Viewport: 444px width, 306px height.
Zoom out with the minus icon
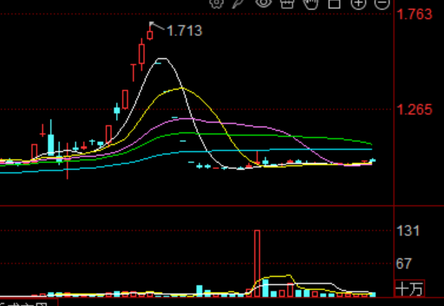382,4
